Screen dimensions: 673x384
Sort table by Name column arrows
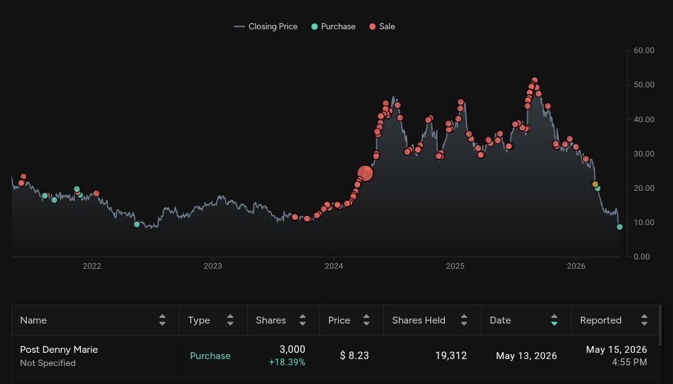pos(162,320)
